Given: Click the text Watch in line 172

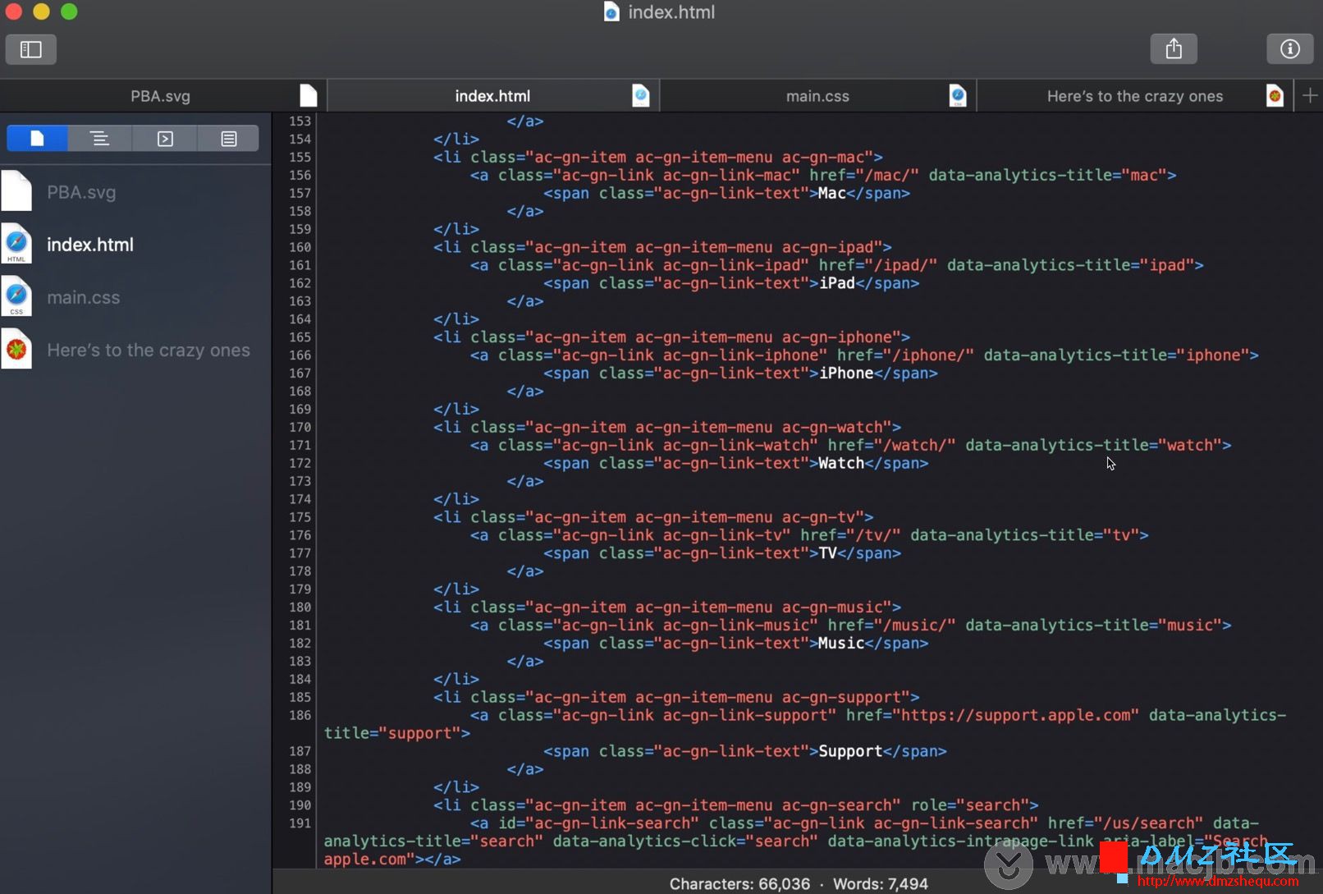Looking at the screenshot, I should (841, 463).
